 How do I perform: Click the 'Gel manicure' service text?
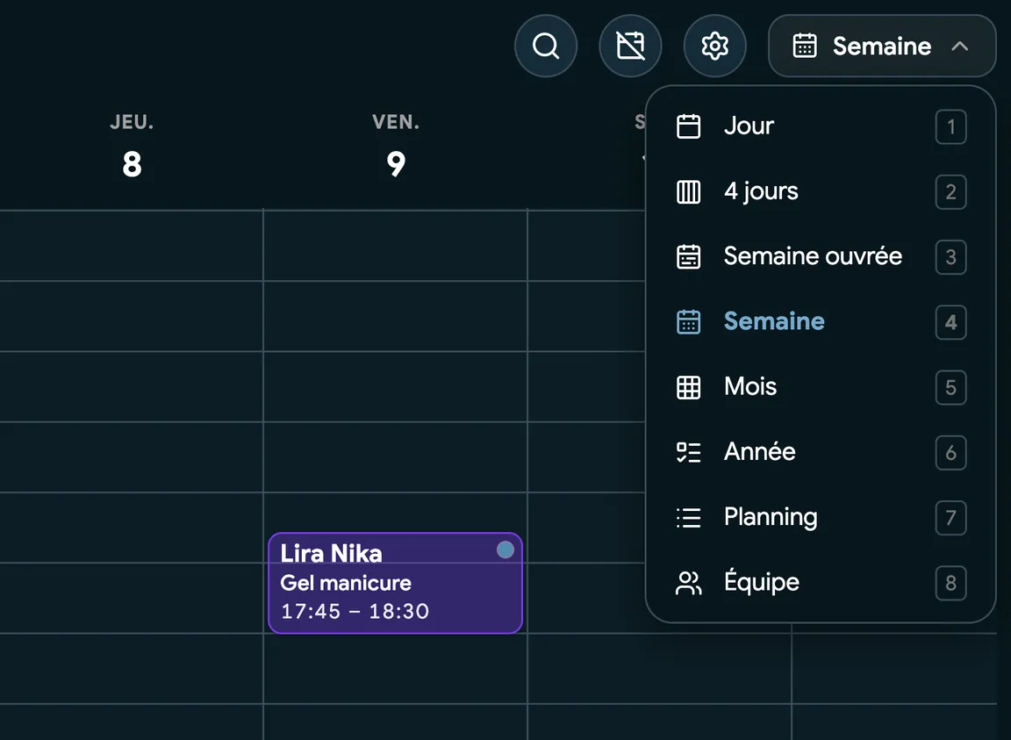[x=346, y=583]
